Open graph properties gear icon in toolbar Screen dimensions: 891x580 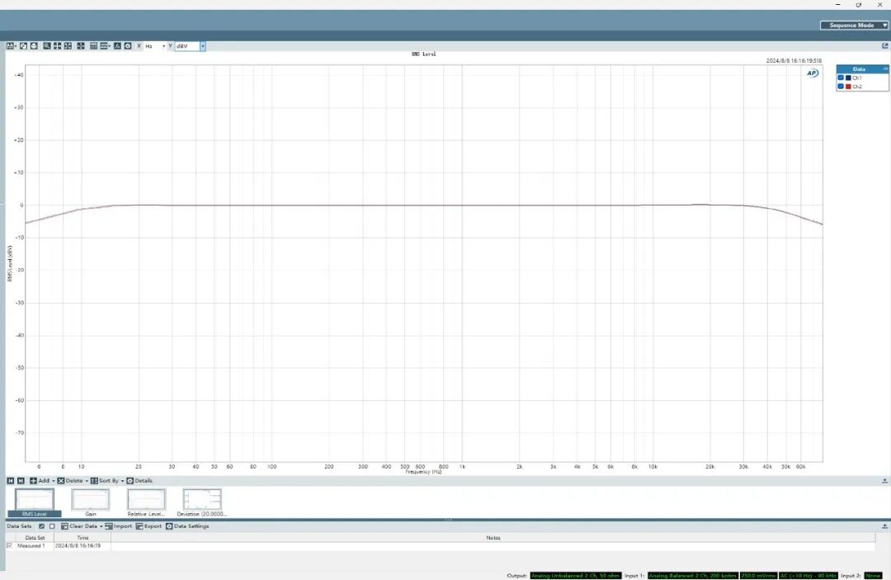pos(128,46)
